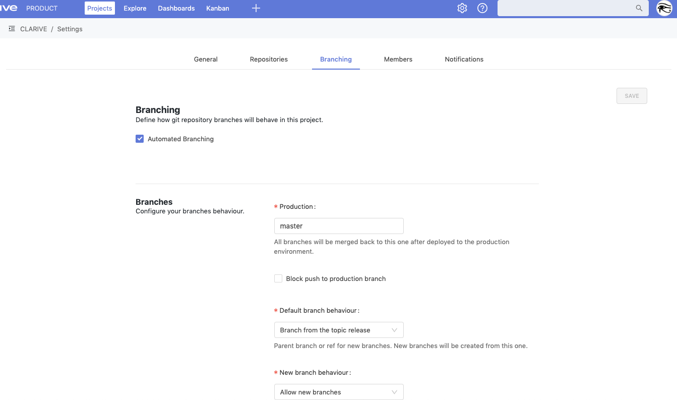Click Settings breadcrumb

click(x=70, y=29)
